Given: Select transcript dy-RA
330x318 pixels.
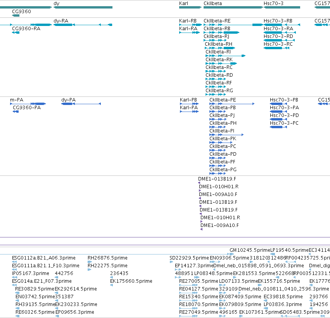Looking at the screenshot, I should (x=83, y=25).
